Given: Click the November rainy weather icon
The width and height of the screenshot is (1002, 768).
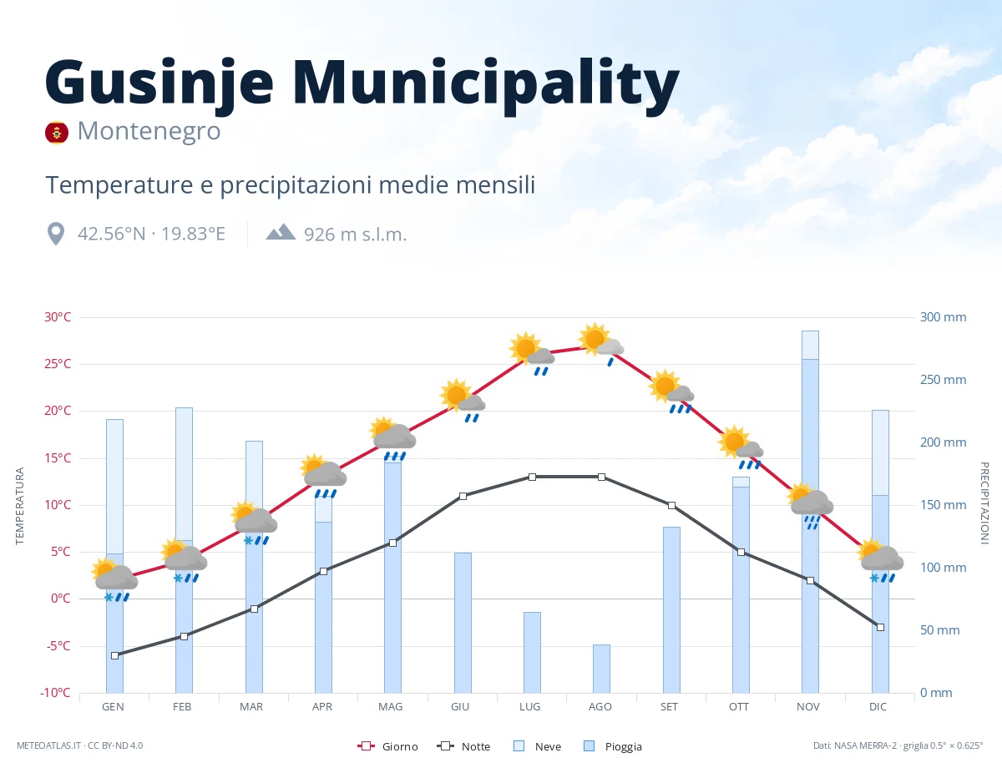Looking at the screenshot, I should tap(810, 505).
